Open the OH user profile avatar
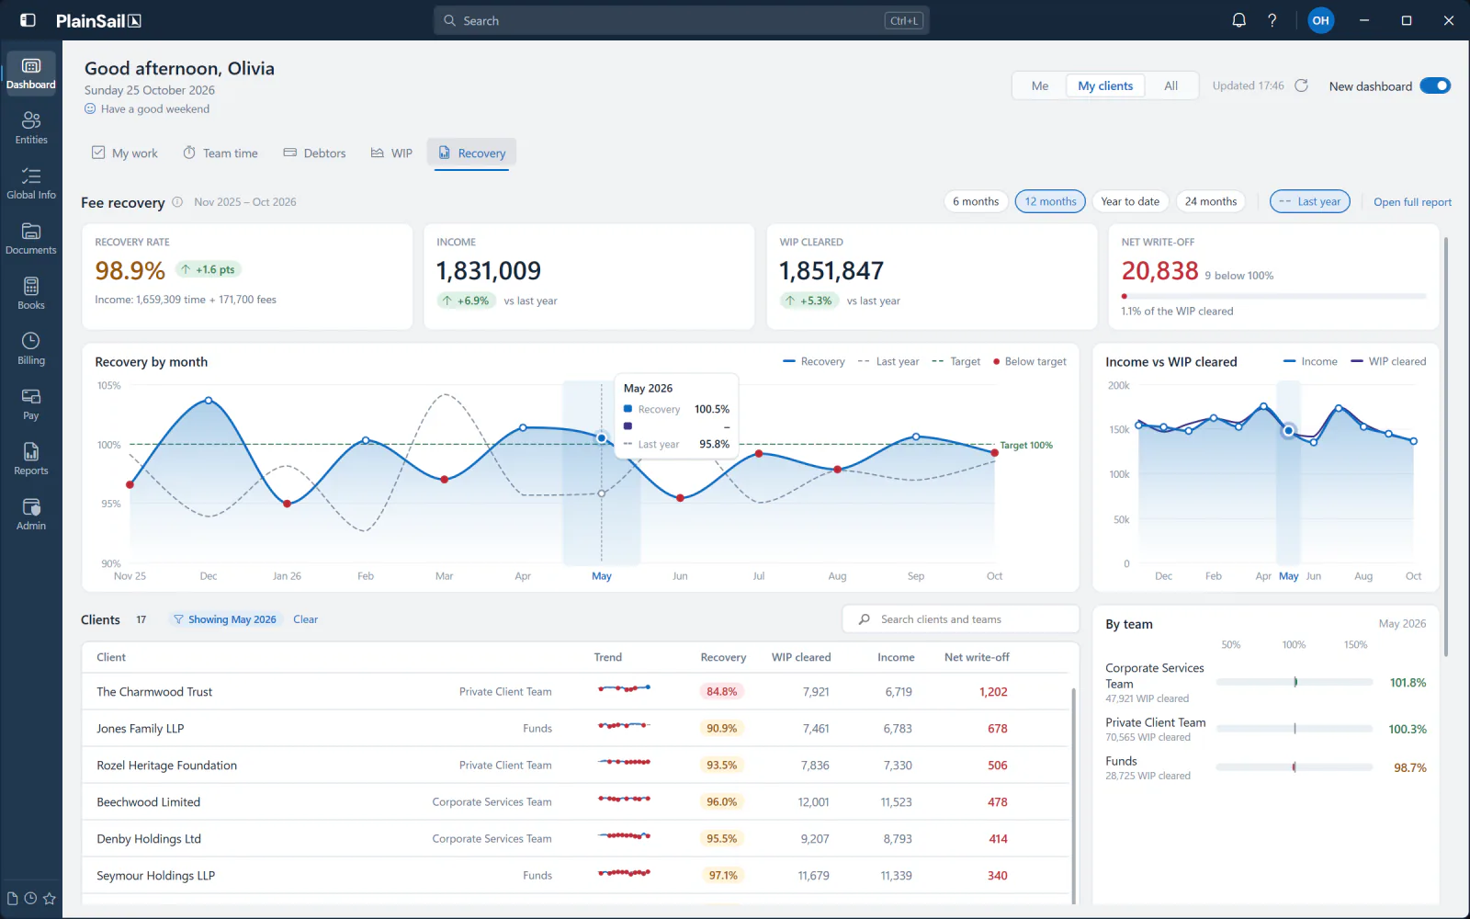 pyautogui.click(x=1320, y=20)
